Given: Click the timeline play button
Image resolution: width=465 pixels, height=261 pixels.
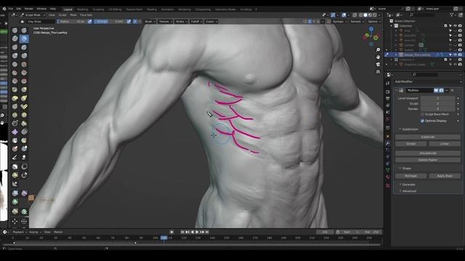Looking at the screenshot, I should click(x=197, y=232).
